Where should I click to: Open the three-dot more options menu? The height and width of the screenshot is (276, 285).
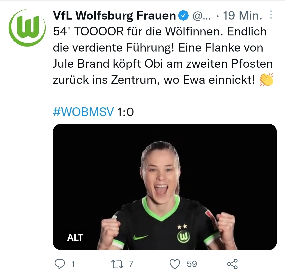click(271, 15)
